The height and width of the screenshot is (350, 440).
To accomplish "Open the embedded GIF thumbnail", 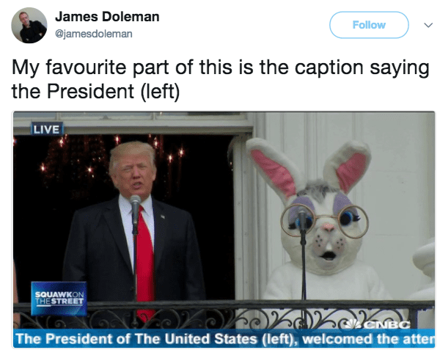I will click(x=224, y=230).
